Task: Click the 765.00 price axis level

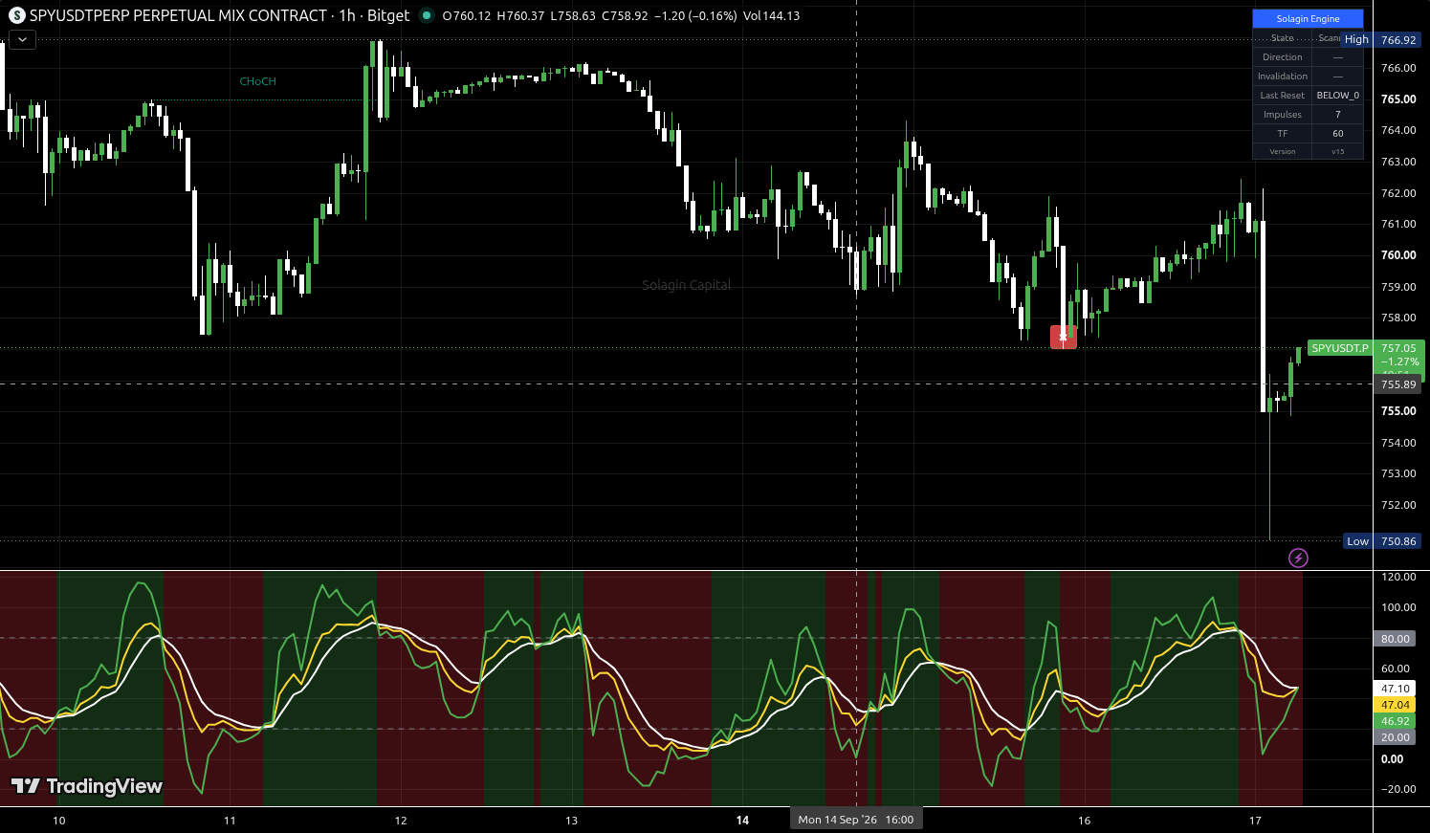Action: [x=1398, y=99]
